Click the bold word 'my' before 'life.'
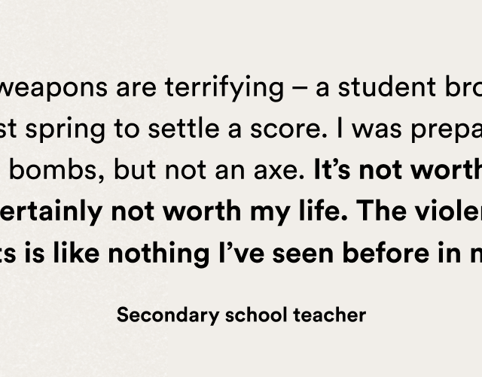Image resolution: width=482 pixels, height=377 pixels. (x=270, y=214)
